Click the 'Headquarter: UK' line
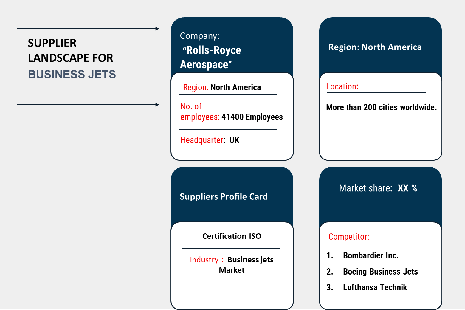This screenshot has width=465, height=310. [210, 140]
